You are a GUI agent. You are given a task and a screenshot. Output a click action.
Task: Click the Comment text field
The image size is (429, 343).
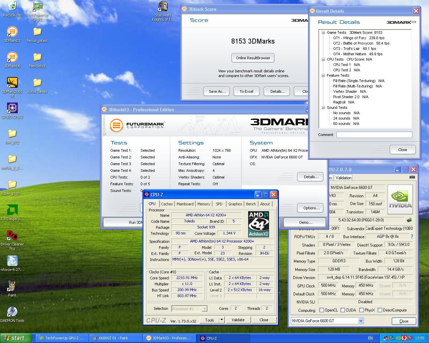[x=374, y=135]
